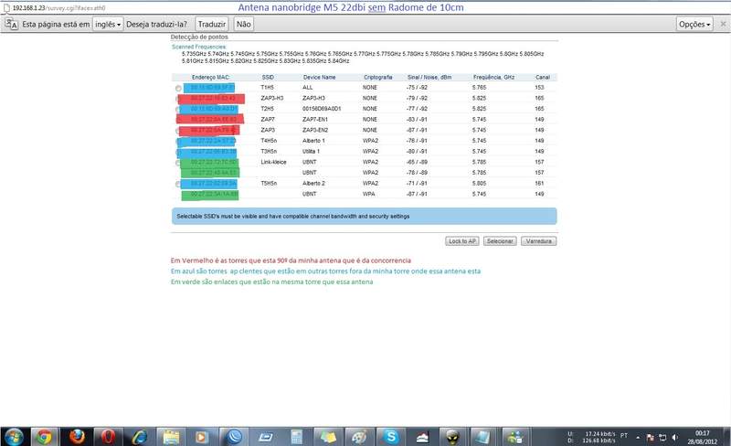Open the volume speaker tray icon
The image size is (731, 446).
point(674,437)
